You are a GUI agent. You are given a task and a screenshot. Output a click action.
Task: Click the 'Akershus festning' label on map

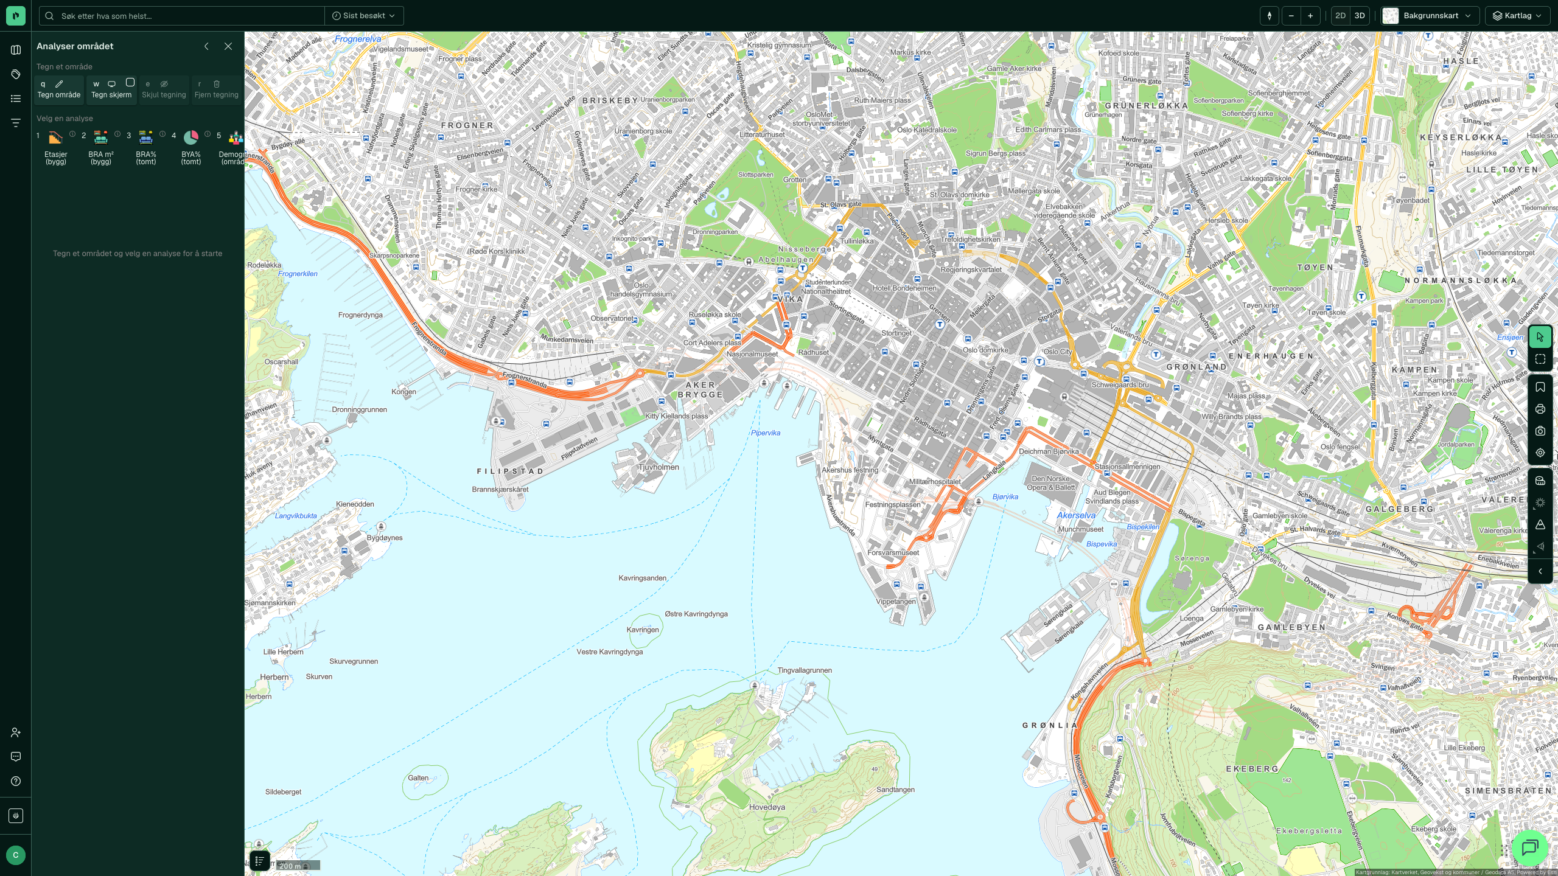point(850,470)
